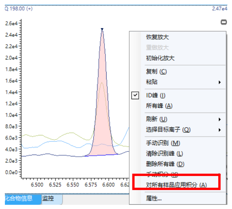The width and height of the screenshot is (232, 209).
Task: Switch to the 监控 tab
Action: (48, 198)
